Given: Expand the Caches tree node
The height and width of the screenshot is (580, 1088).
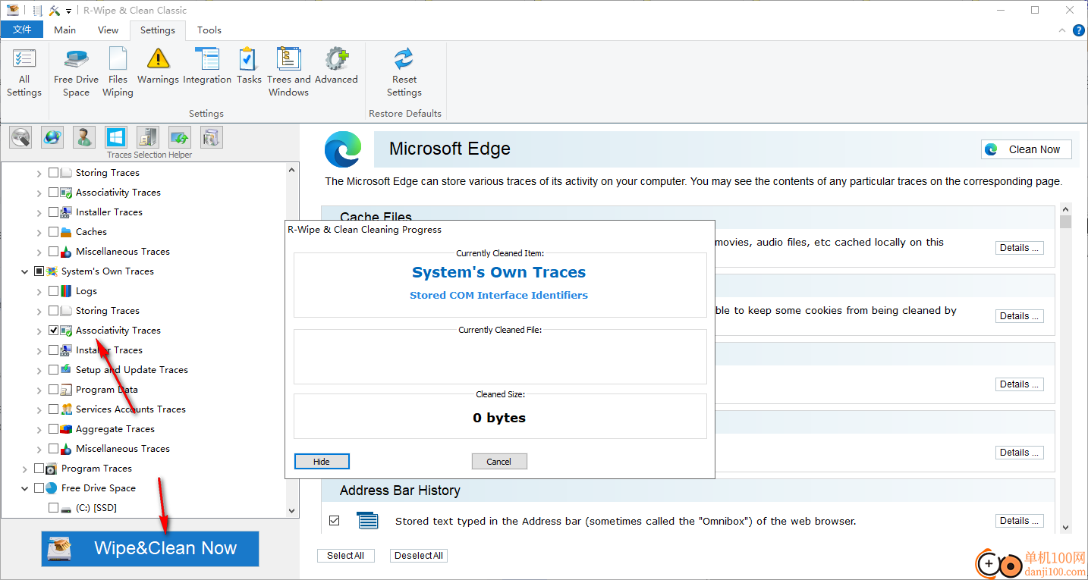Looking at the screenshot, I should click(x=39, y=232).
